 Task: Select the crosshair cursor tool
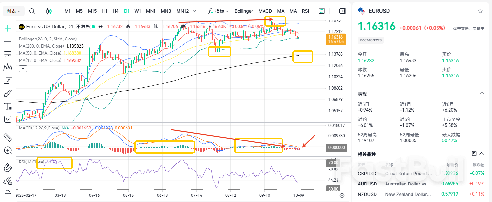7,28
